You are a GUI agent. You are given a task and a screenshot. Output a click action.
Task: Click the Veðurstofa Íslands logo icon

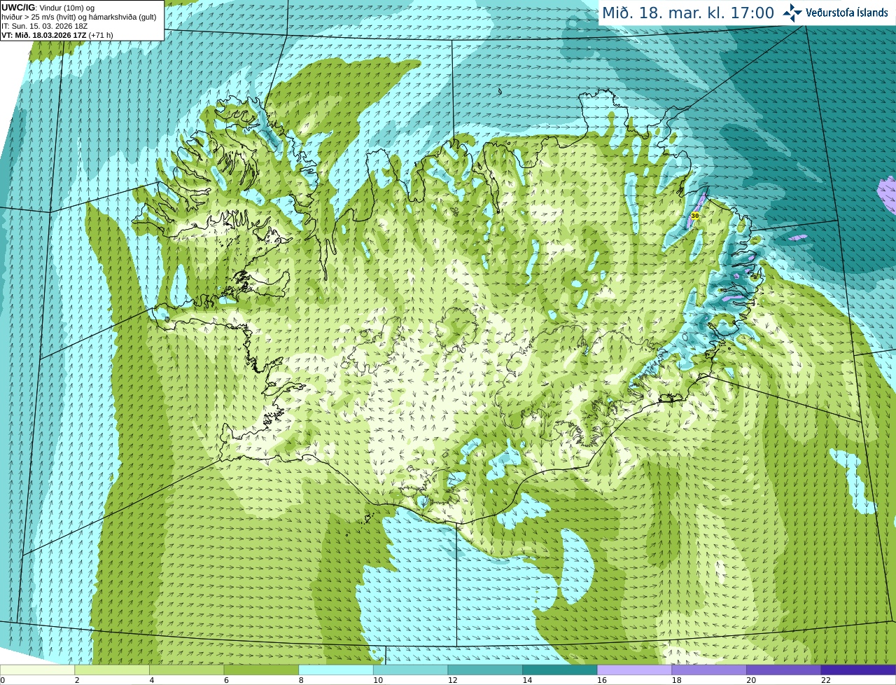pos(792,13)
